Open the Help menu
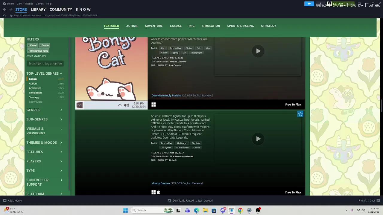Viewport: 383px width, 215px height. tap(49, 4)
